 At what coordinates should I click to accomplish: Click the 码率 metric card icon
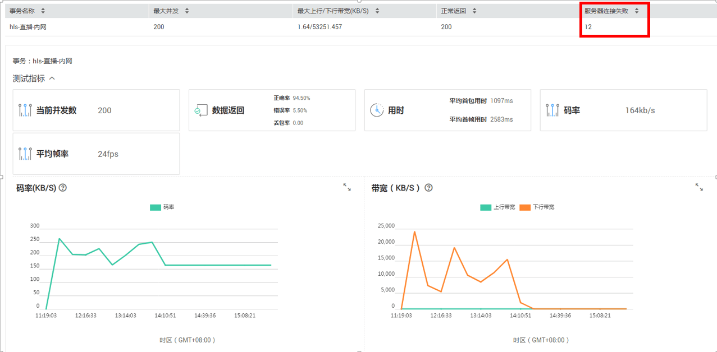click(552, 110)
